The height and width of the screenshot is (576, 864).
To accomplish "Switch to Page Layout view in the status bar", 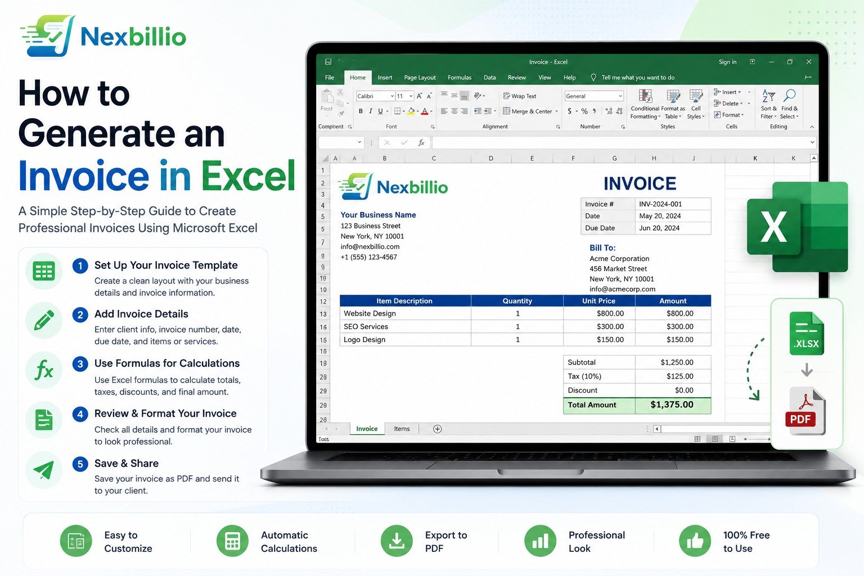I will pyautogui.click(x=715, y=439).
